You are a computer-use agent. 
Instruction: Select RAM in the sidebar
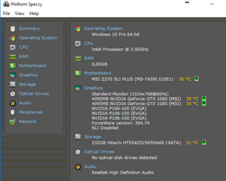(x=24, y=56)
